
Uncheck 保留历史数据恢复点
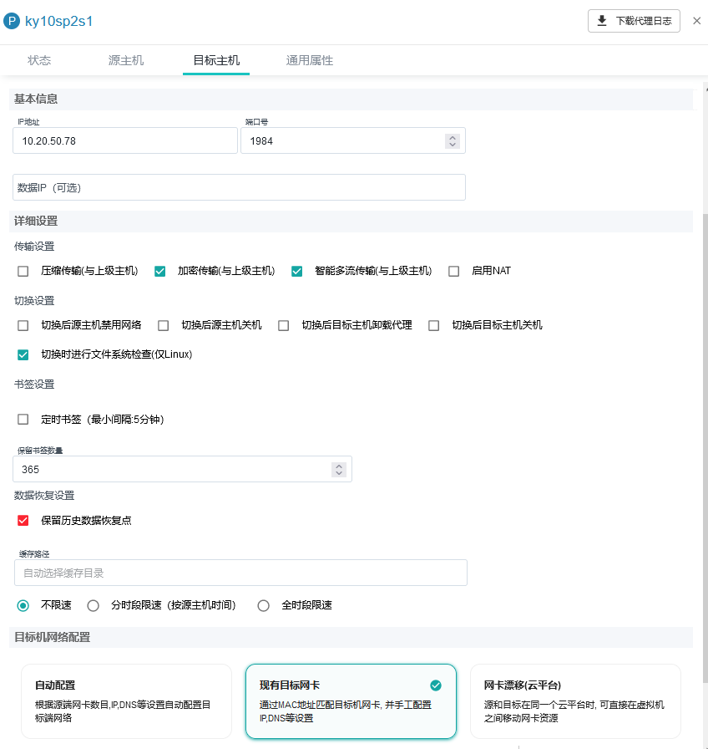pos(23,520)
